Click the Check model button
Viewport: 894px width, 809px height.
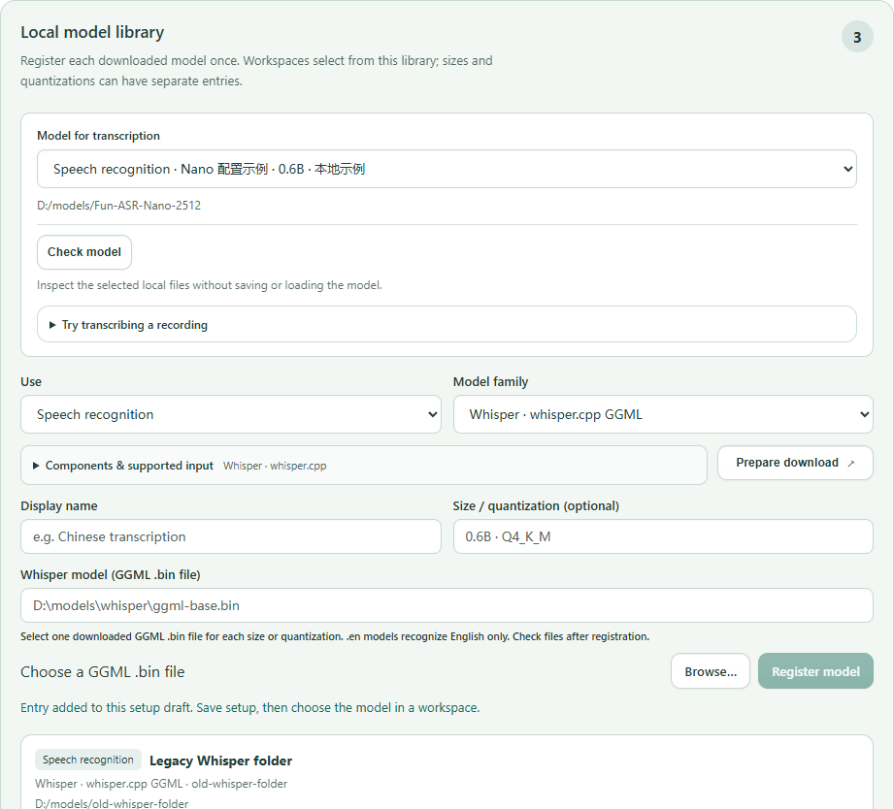(x=84, y=252)
